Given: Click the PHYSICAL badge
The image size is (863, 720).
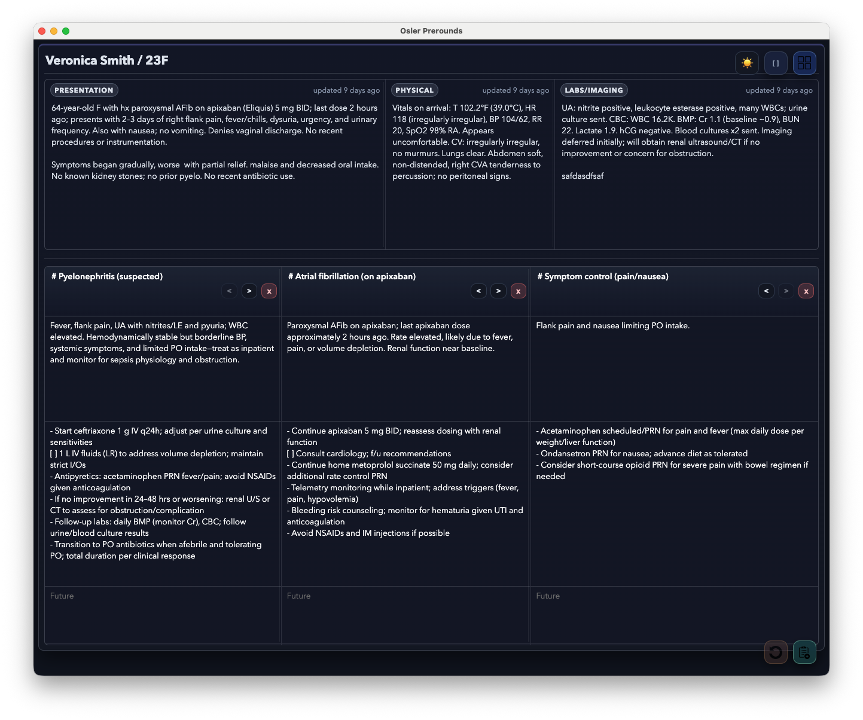Looking at the screenshot, I should point(414,90).
